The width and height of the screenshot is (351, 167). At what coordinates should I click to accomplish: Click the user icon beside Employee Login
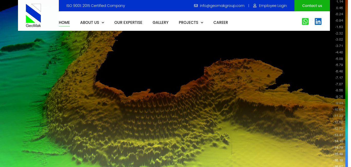pyautogui.click(x=255, y=6)
